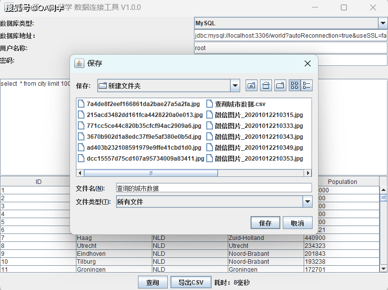Click the 导出CSV button

pyautogui.click(x=191, y=283)
